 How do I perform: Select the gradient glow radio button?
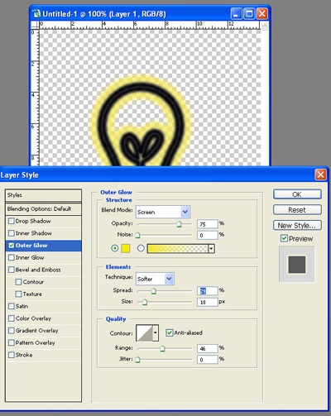point(141,248)
